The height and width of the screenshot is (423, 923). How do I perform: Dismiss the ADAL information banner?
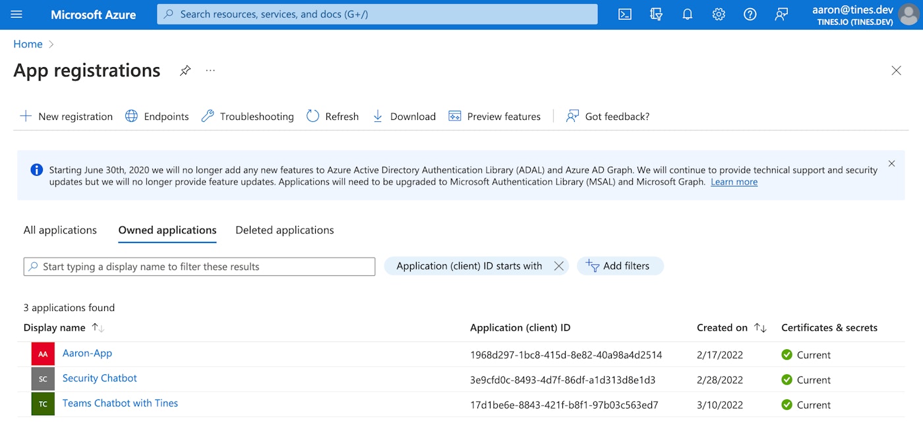tap(891, 163)
